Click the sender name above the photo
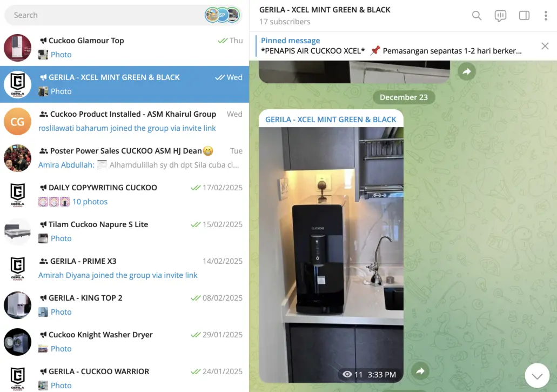The height and width of the screenshot is (392, 557). point(330,119)
